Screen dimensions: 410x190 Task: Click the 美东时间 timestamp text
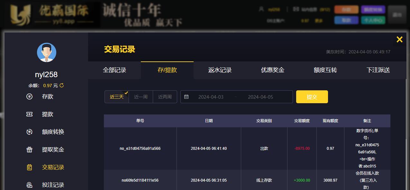click(x=358, y=52)
